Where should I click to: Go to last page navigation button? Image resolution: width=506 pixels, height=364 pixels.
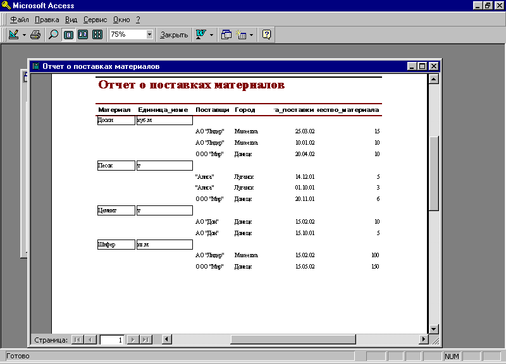coord(146,339)
